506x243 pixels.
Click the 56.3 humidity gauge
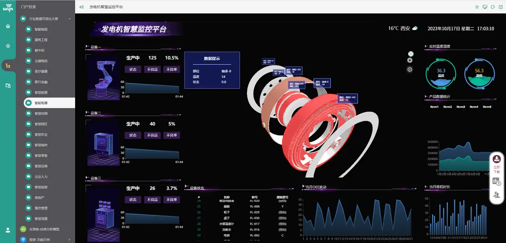(479, 74)
